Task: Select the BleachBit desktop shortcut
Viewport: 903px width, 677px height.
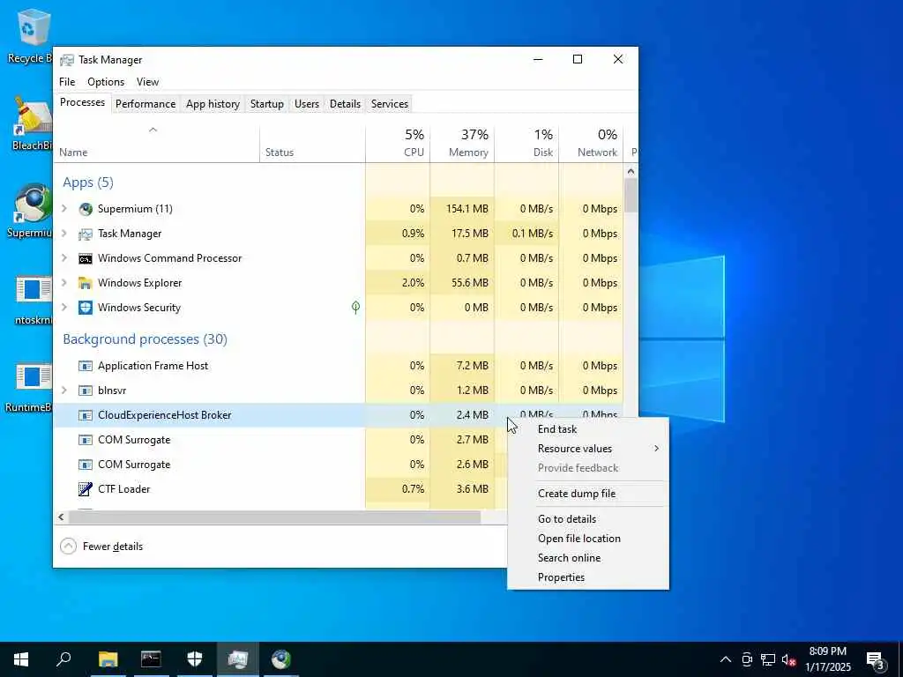Action: [x=31, y=123]
